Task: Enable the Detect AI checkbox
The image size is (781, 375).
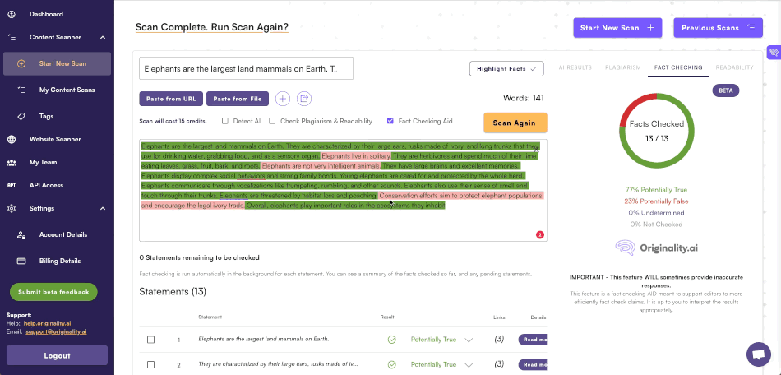Action: point(225,121)
